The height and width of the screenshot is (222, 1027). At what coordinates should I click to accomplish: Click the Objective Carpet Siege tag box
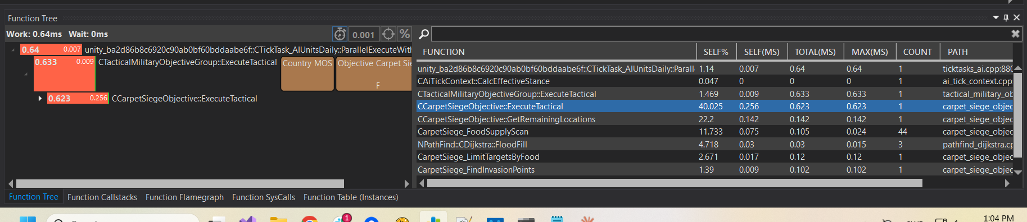click(374, 73)
